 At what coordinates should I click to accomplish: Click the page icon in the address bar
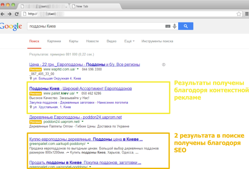point(24,14)
